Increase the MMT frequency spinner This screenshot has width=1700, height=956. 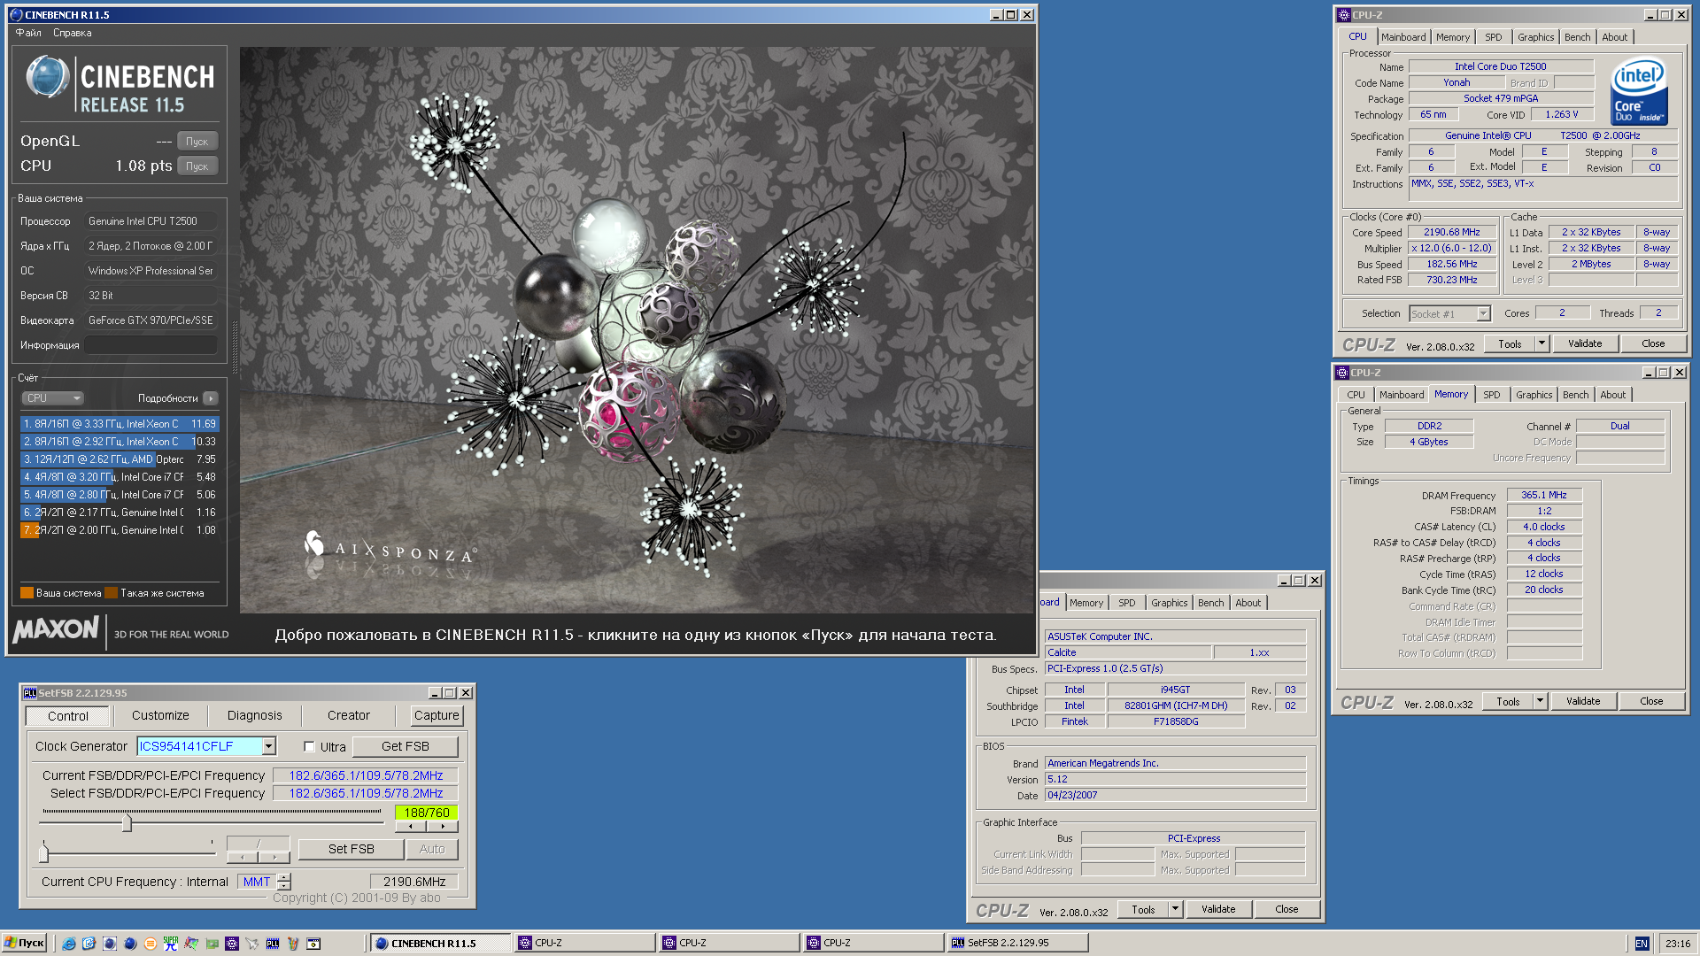click(x=284, y=877)
